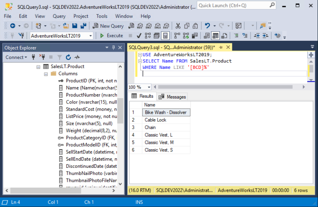Click the Save disk icon
This screenshot has width=318, height=207.
(x=75, y=26)
